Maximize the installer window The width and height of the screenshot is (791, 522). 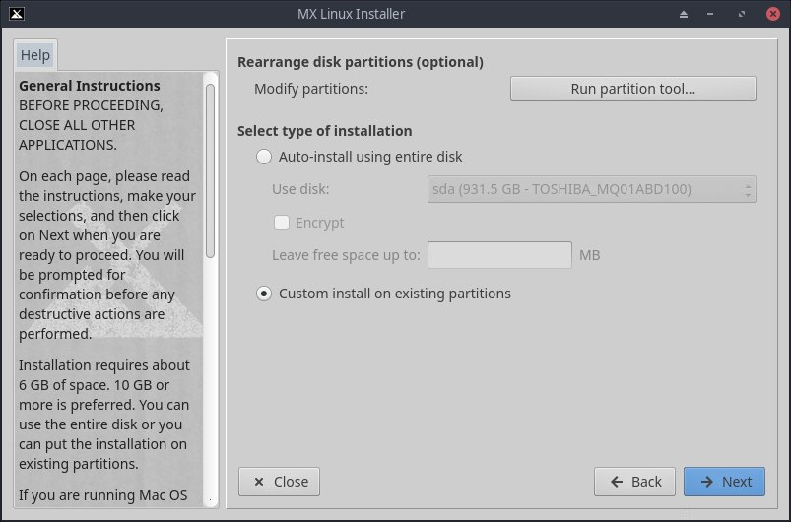(x=742, y=14)
